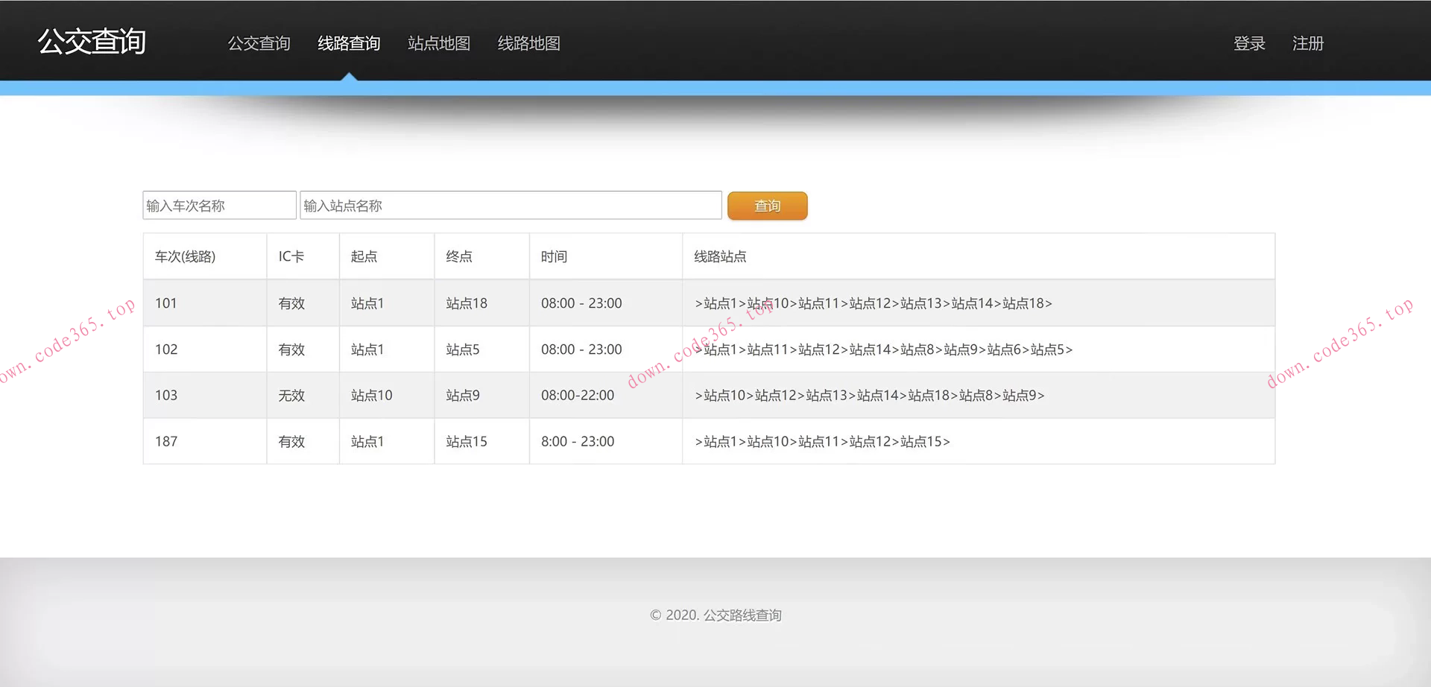Image resolution: width=1431 pixels, height=687 pixels.
Task: Open the 线路地图 menu item
Action: tap(528, 44)
